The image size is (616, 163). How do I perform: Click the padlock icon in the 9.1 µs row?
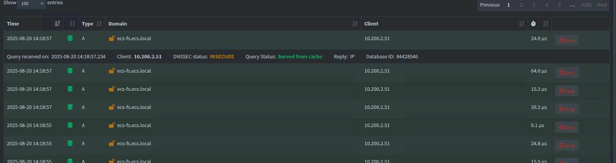112,125
